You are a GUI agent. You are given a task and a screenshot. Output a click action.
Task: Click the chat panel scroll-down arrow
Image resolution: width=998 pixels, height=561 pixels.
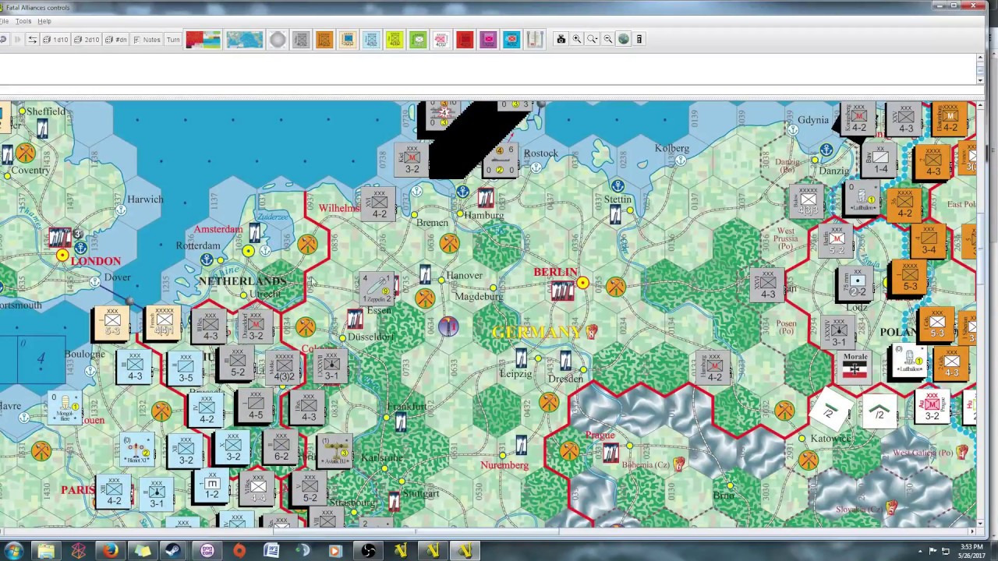click(981, 79)
